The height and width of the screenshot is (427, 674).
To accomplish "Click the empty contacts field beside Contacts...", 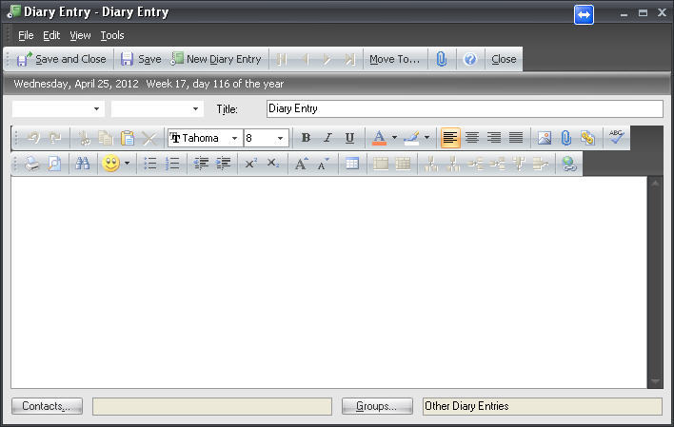I will click(212, 406).
